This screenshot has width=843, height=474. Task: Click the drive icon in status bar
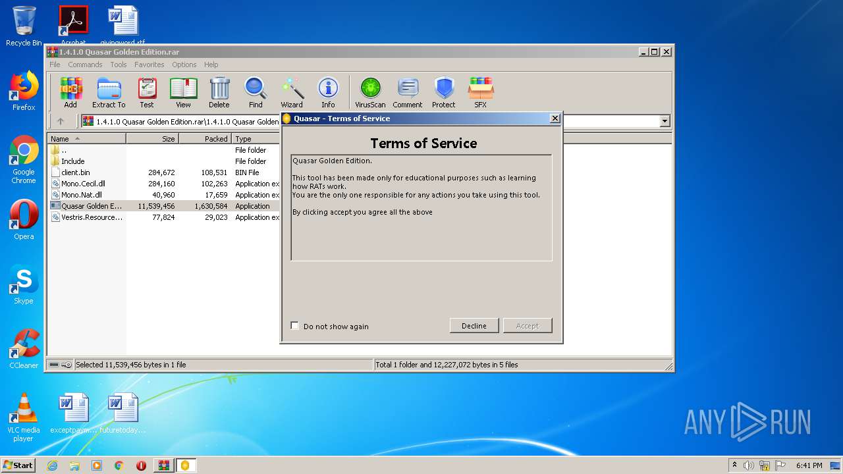click(x=54, y=365)
